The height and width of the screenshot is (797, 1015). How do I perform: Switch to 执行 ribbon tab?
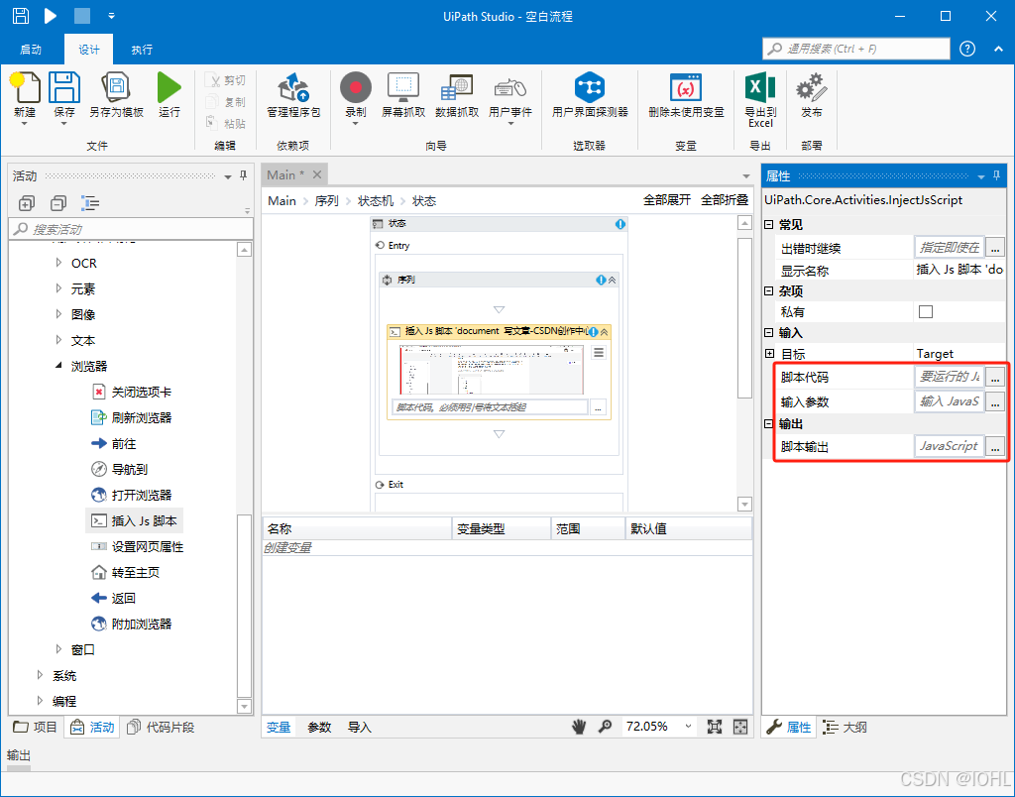[x=142, y=50]
